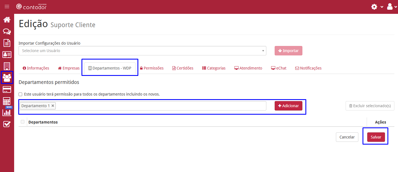Switch to the Atendimento tab

click(x=248, y=68)
